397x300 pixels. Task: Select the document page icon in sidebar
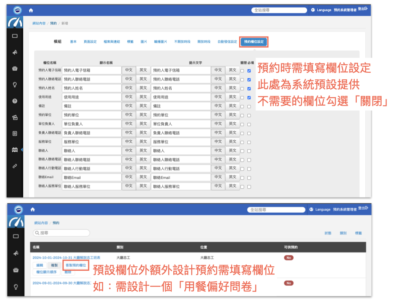coord(15,133)
